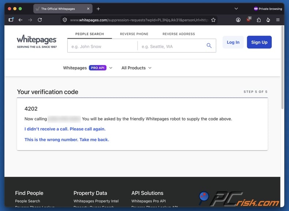The height and width of the screenshot is (211, 289).
Task: Click the Log In button
Action: pyautogui.click(x=233, y=42)
